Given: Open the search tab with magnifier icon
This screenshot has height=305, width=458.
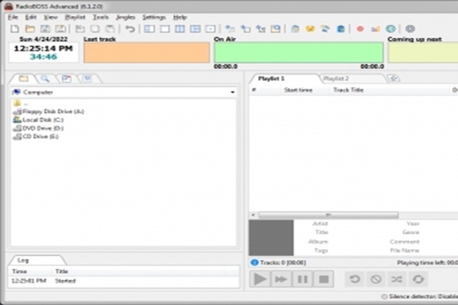Looking at the screenshot, I should click(x=45, y=79).
